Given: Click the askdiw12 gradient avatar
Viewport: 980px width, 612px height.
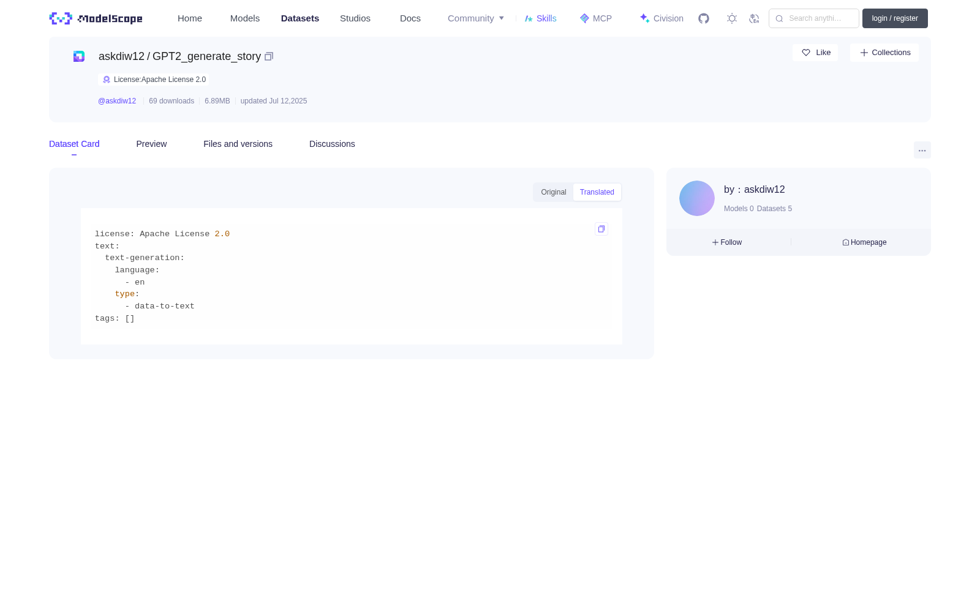Looking at the screenshot, I should (x=697, y=198).
